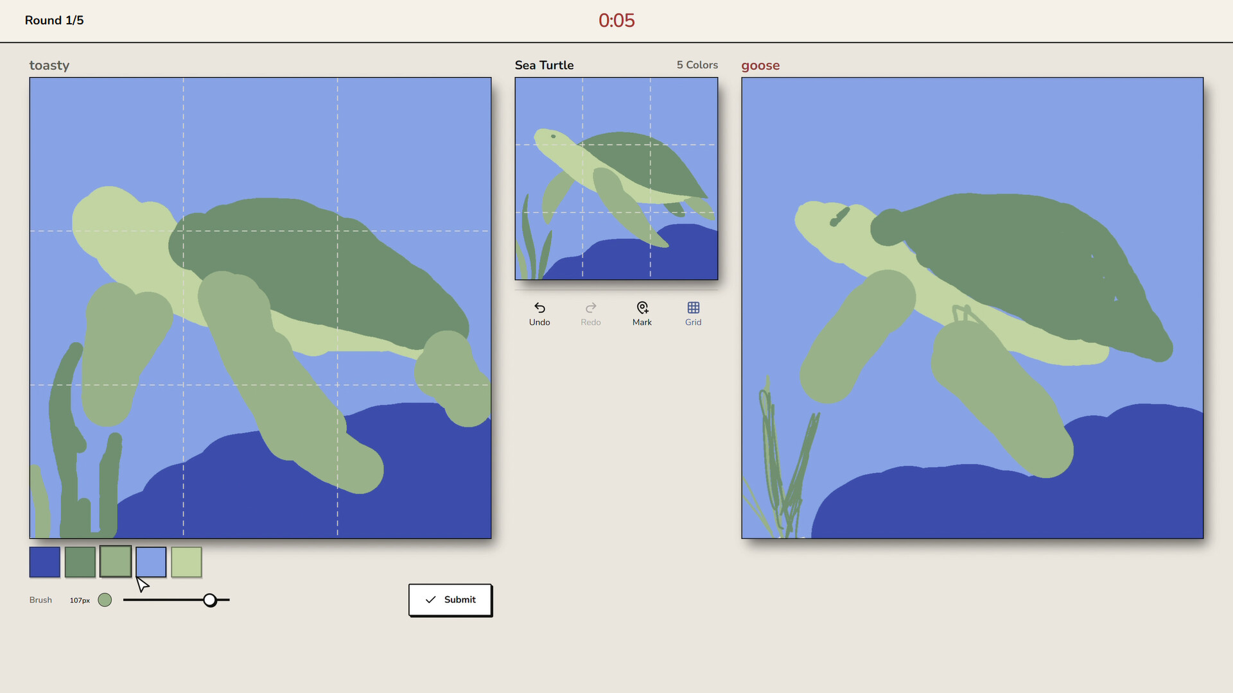1233x693 pixels.
Task: Pick the light blue color swatch
Action: (x=151, y=562)
